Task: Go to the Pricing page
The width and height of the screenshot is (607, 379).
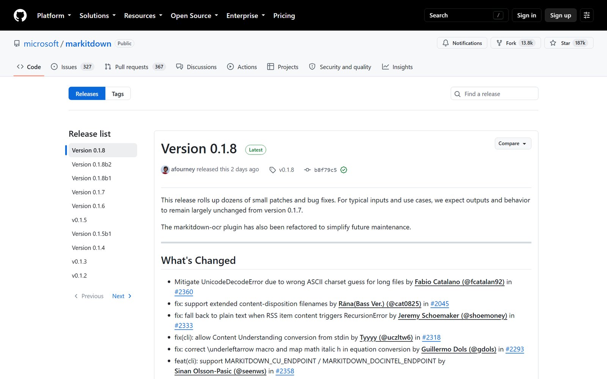Action: click(284, 16)
